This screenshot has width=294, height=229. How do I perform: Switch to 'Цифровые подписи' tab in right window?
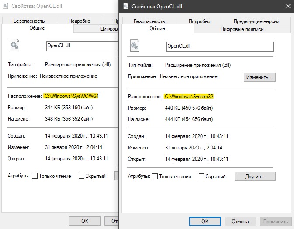[242, 29]
